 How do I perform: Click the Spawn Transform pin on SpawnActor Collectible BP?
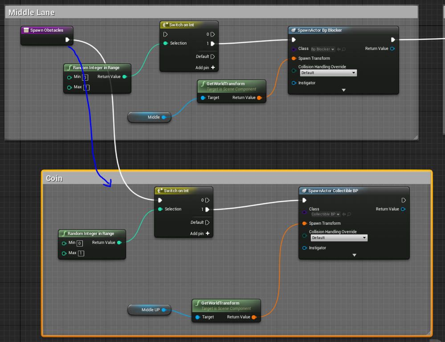pos(305,223)
